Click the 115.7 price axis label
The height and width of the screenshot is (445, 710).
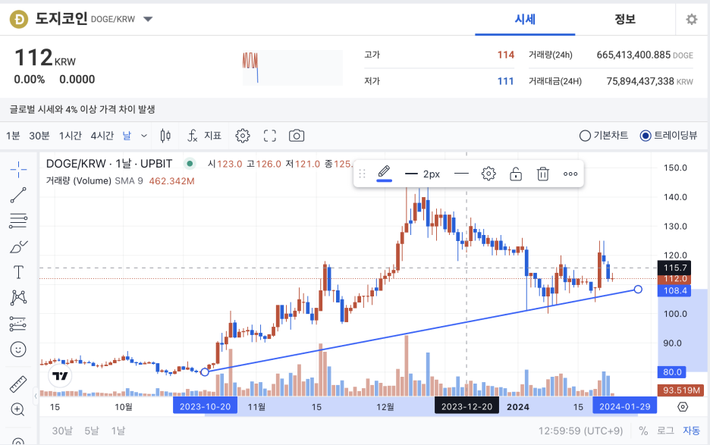click(x=674, y=268)
